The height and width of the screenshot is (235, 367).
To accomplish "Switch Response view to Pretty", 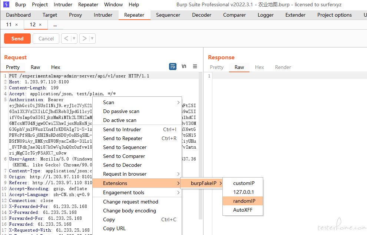I will (x=217, y=67).
